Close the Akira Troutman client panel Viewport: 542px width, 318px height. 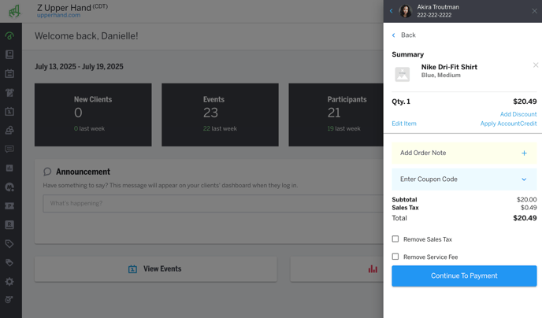coord(534,11)
